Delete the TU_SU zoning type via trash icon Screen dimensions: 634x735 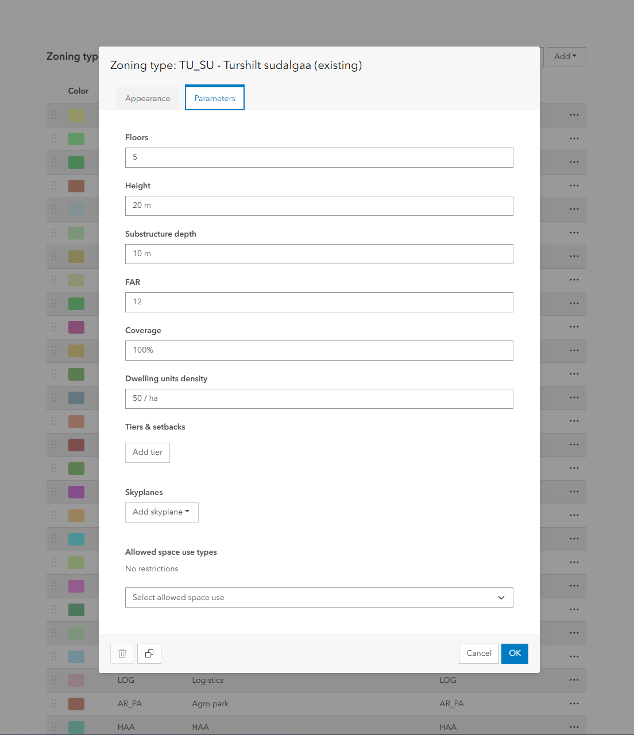pos(122,653)
